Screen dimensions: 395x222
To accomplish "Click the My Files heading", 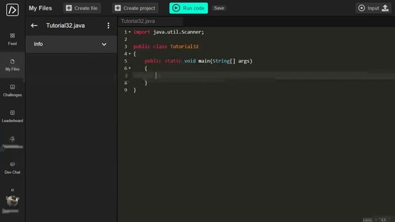I will pyautogui.click(x=40, y=8).
